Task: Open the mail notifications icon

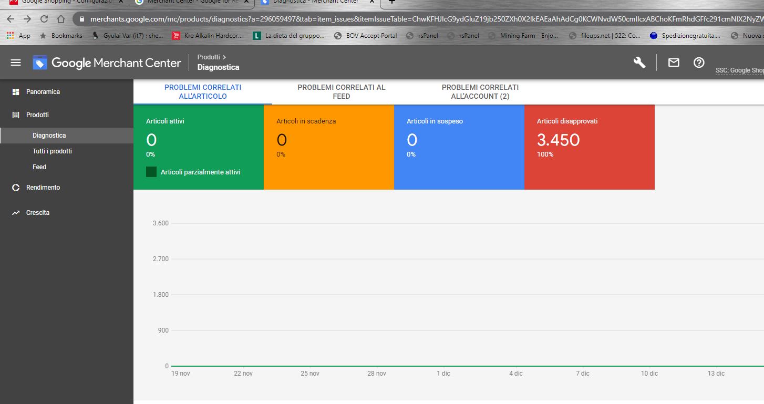Action: [674, 63]
